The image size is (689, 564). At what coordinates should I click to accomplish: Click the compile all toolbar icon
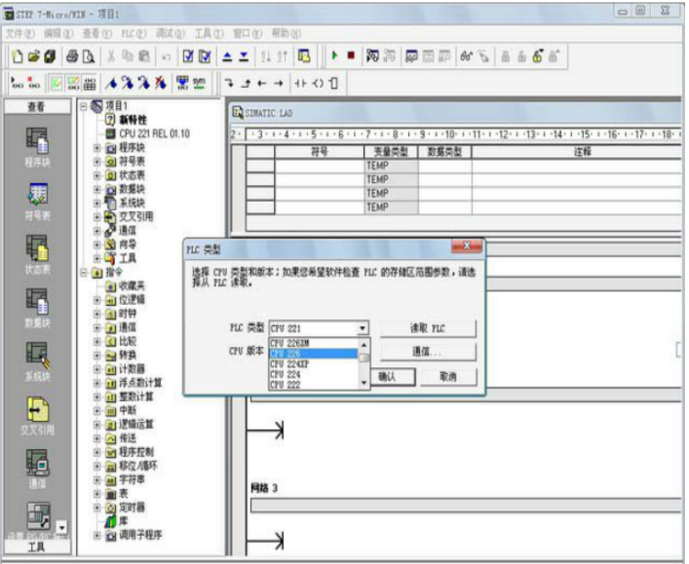pos(205,56)
